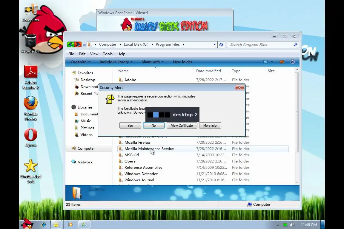Toggle the preview pane icon
Viewport: 344px width, 229px height.
click(282, 62)
